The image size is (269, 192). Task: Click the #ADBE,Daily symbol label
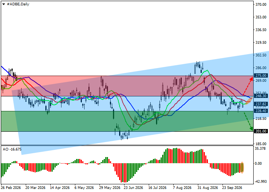pyautogui.click(x=18, y=4)
